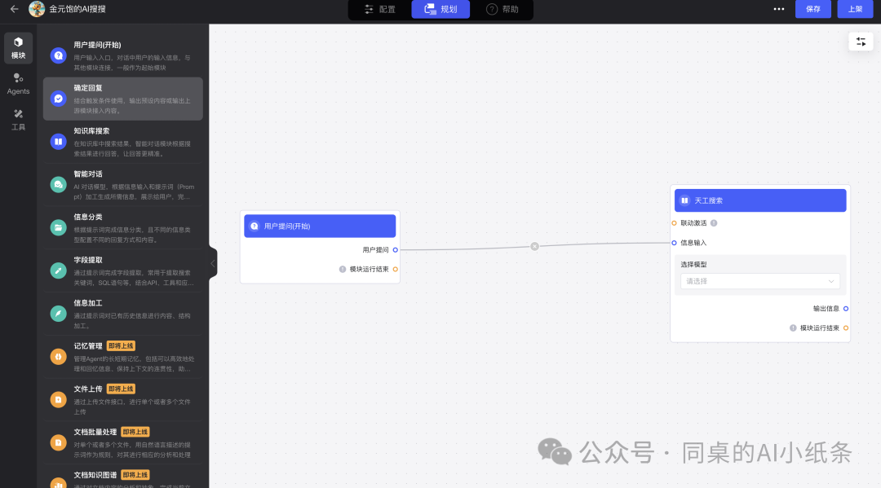This screenshot has width=881, height=488.
Task: Click the 金元饱的AI搜搜 title text
Action: (77, 9)
